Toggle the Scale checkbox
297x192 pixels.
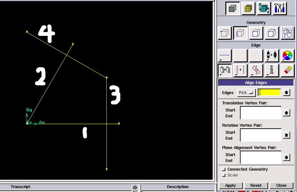click(224, 175)
